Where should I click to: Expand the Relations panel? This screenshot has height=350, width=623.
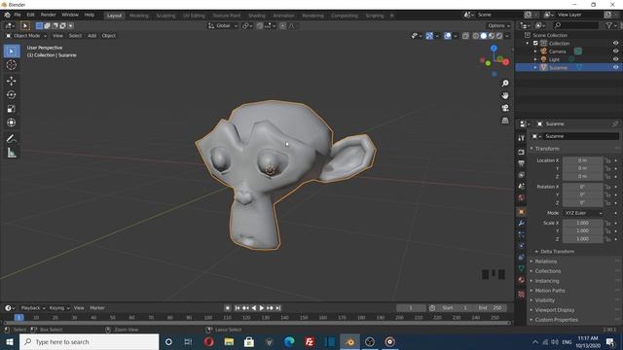[545, 262]
